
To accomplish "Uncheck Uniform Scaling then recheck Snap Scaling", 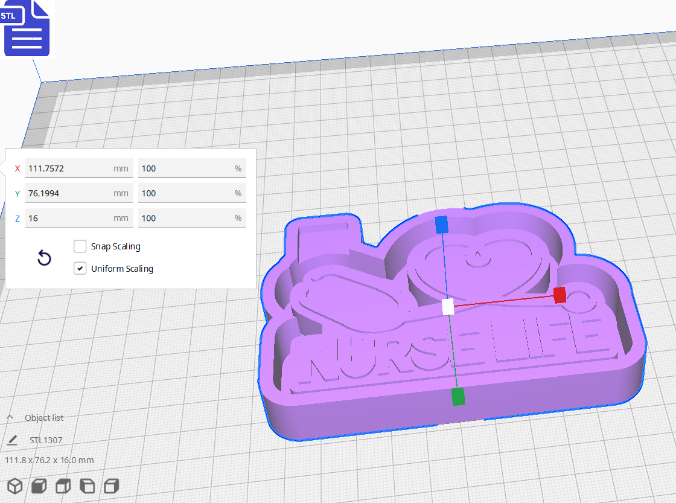I will (80, 246).
